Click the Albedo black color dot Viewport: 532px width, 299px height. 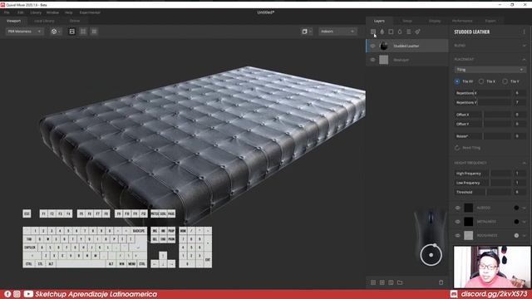(x=516, y=208)
